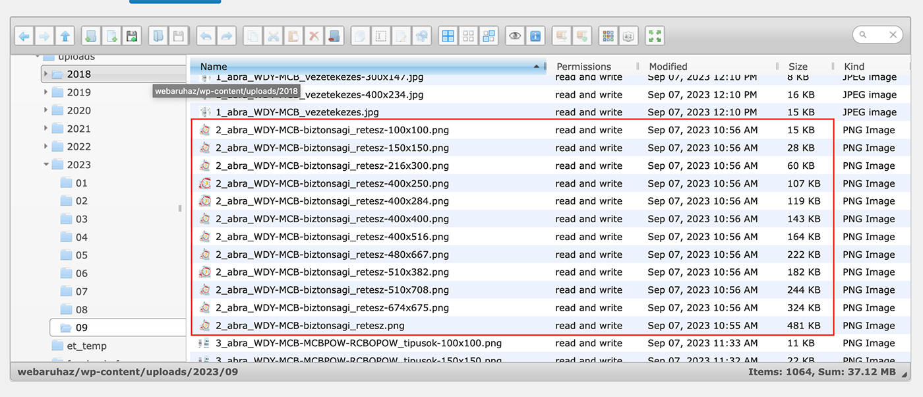Sort the file list by Name column
Image resolution: width=923 pixels, height=397 pixels.
pyautogui.click(x=369, y=67)
